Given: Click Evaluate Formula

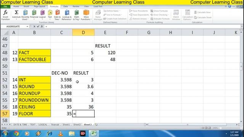Looking at the screenshot, I should click(x=160, y=19).
